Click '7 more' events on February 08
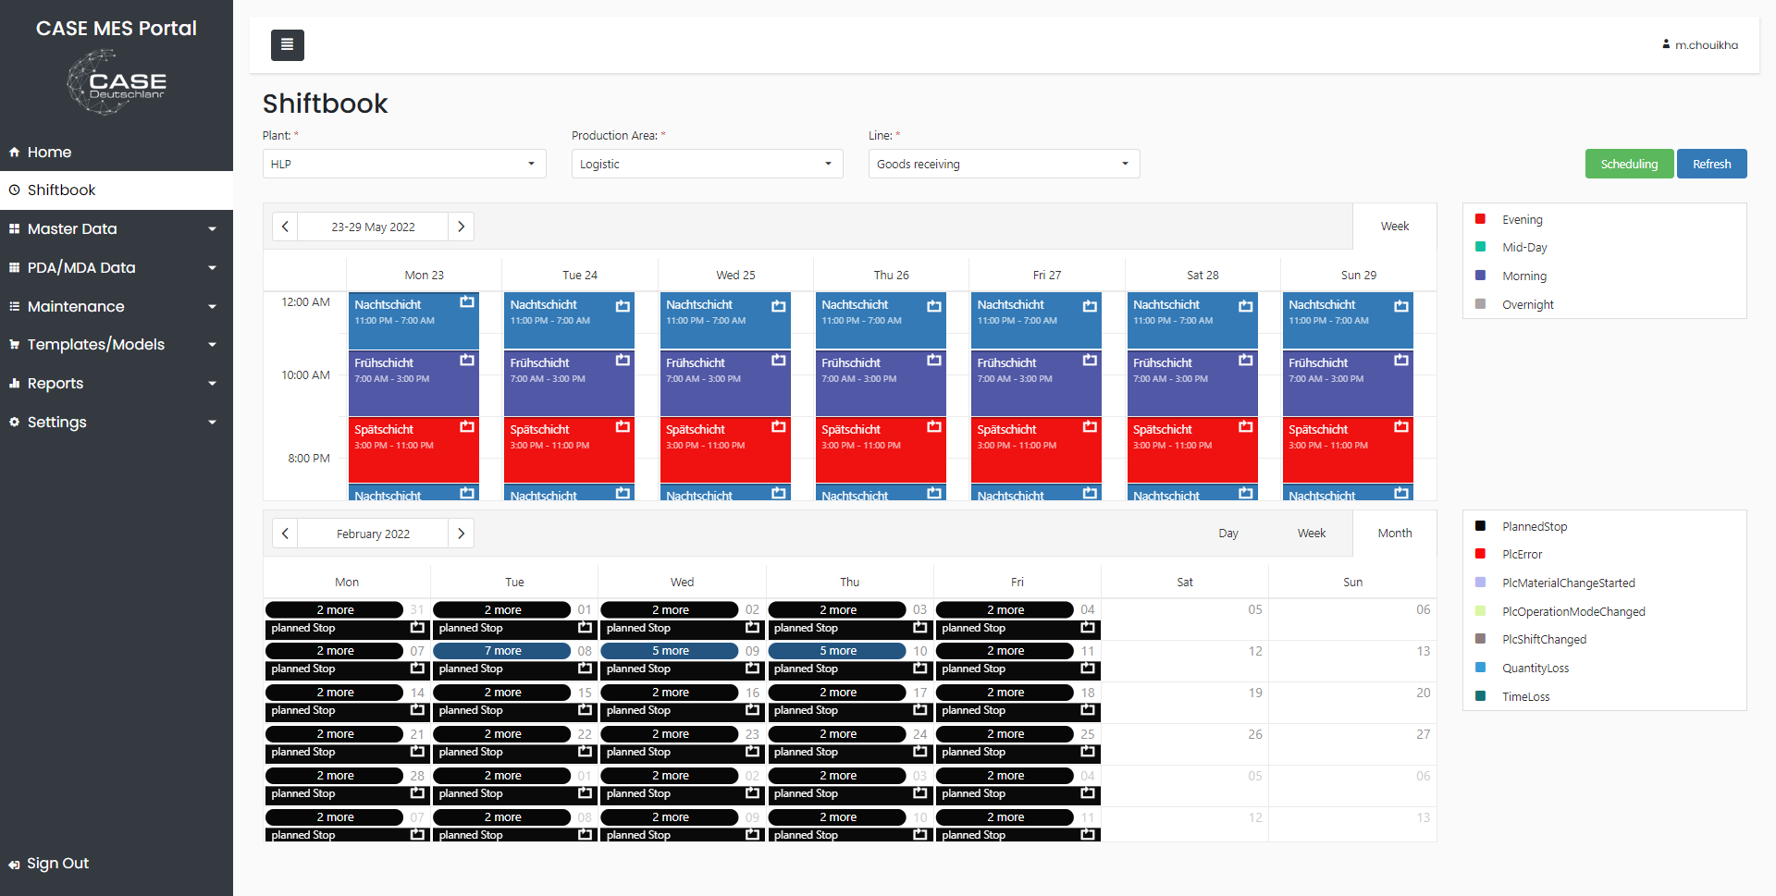The image size is (1776, 896). [502, 651]
